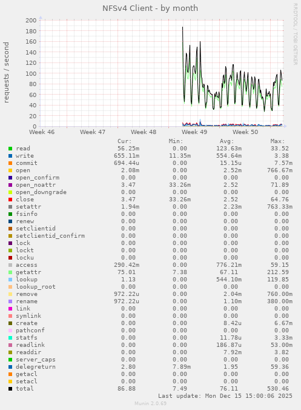This screenshot has height=410, width=301.
Task: Click the Min: column header
Action: (176, 141)
